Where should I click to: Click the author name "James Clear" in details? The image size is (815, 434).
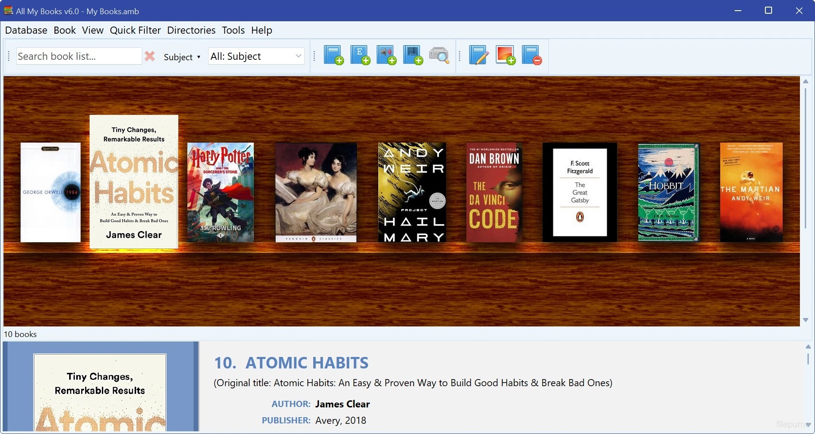click(x=342, y=404)
